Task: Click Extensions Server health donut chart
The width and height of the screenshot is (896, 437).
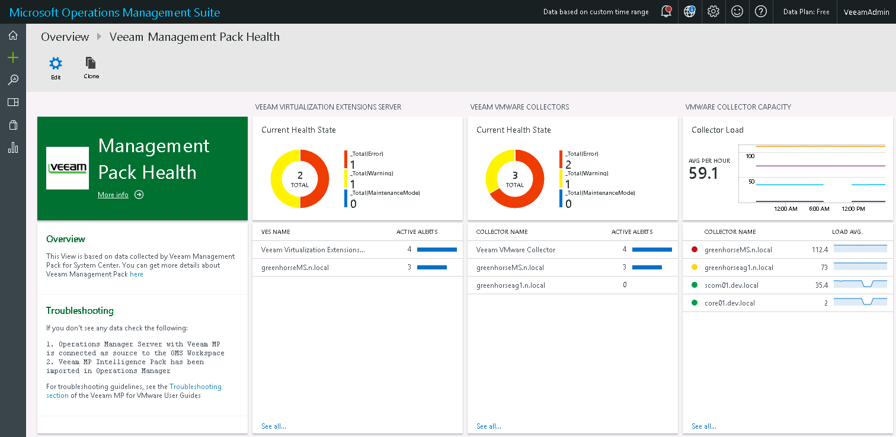Action: click(300, 179)
